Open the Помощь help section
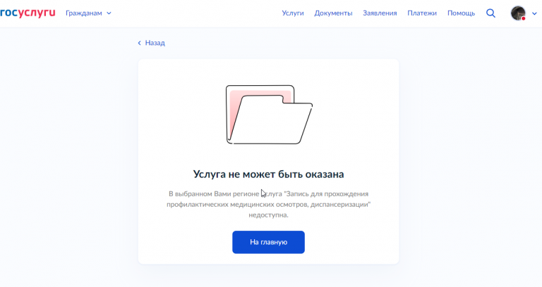542x287 pixels. tap(461, 13)
